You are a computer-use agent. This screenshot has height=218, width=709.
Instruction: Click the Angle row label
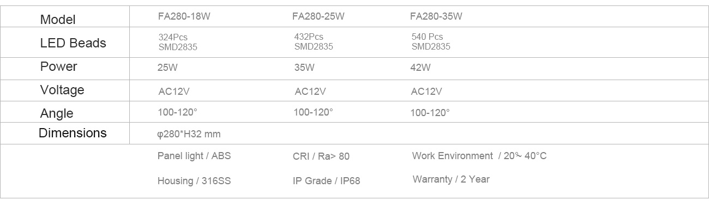click(57, 113)
